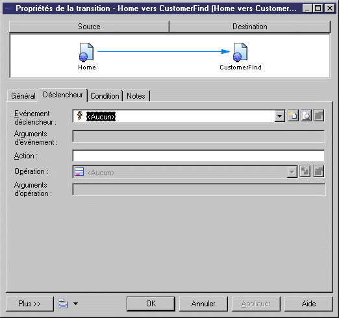
Task: Expand the Evénement déclencheur dropdown arrow
Action: tap(280, 116)
